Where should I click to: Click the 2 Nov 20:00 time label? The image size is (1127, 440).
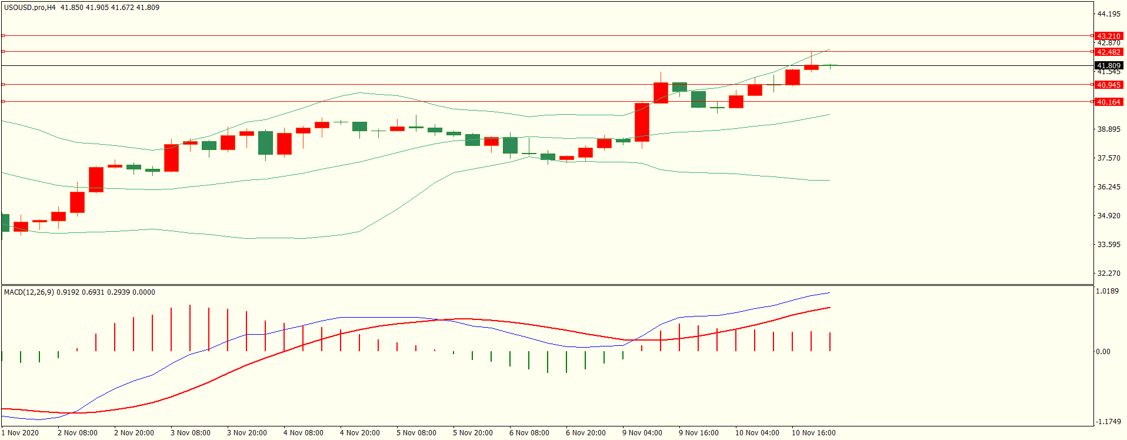point(134,432)
